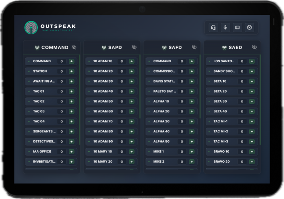Open the columns layout icon

coord(237,27)
